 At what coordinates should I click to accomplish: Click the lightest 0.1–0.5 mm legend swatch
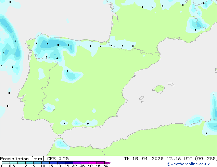click(6, 163)
